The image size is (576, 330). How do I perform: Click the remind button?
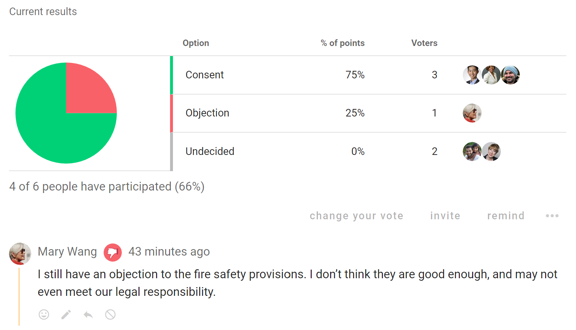(506, 216)
